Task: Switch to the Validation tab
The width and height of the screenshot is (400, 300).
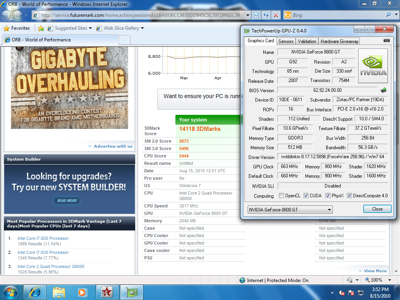Action: pos(307,41)
